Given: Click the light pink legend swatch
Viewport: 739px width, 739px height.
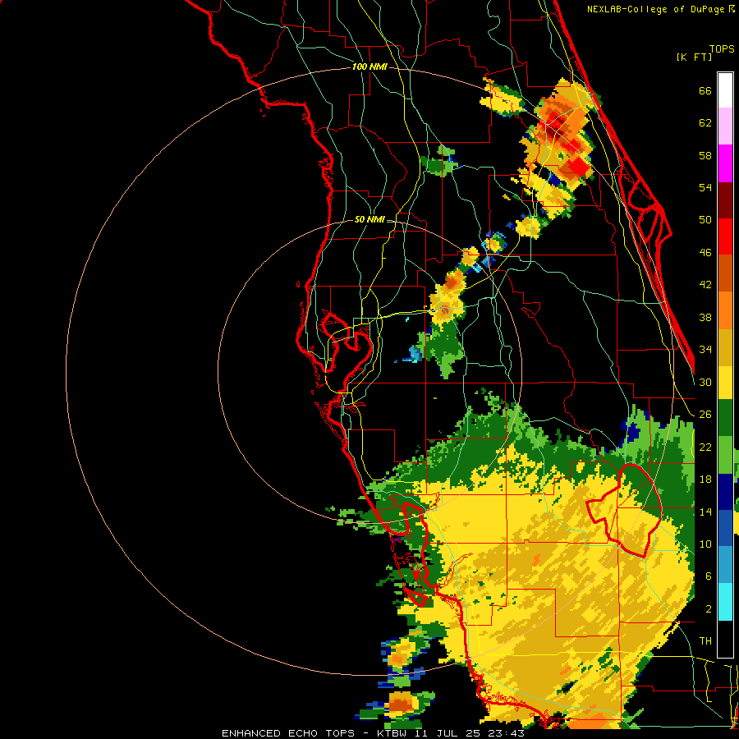Looking at the screenshot, I should click(x=725, y=126).
